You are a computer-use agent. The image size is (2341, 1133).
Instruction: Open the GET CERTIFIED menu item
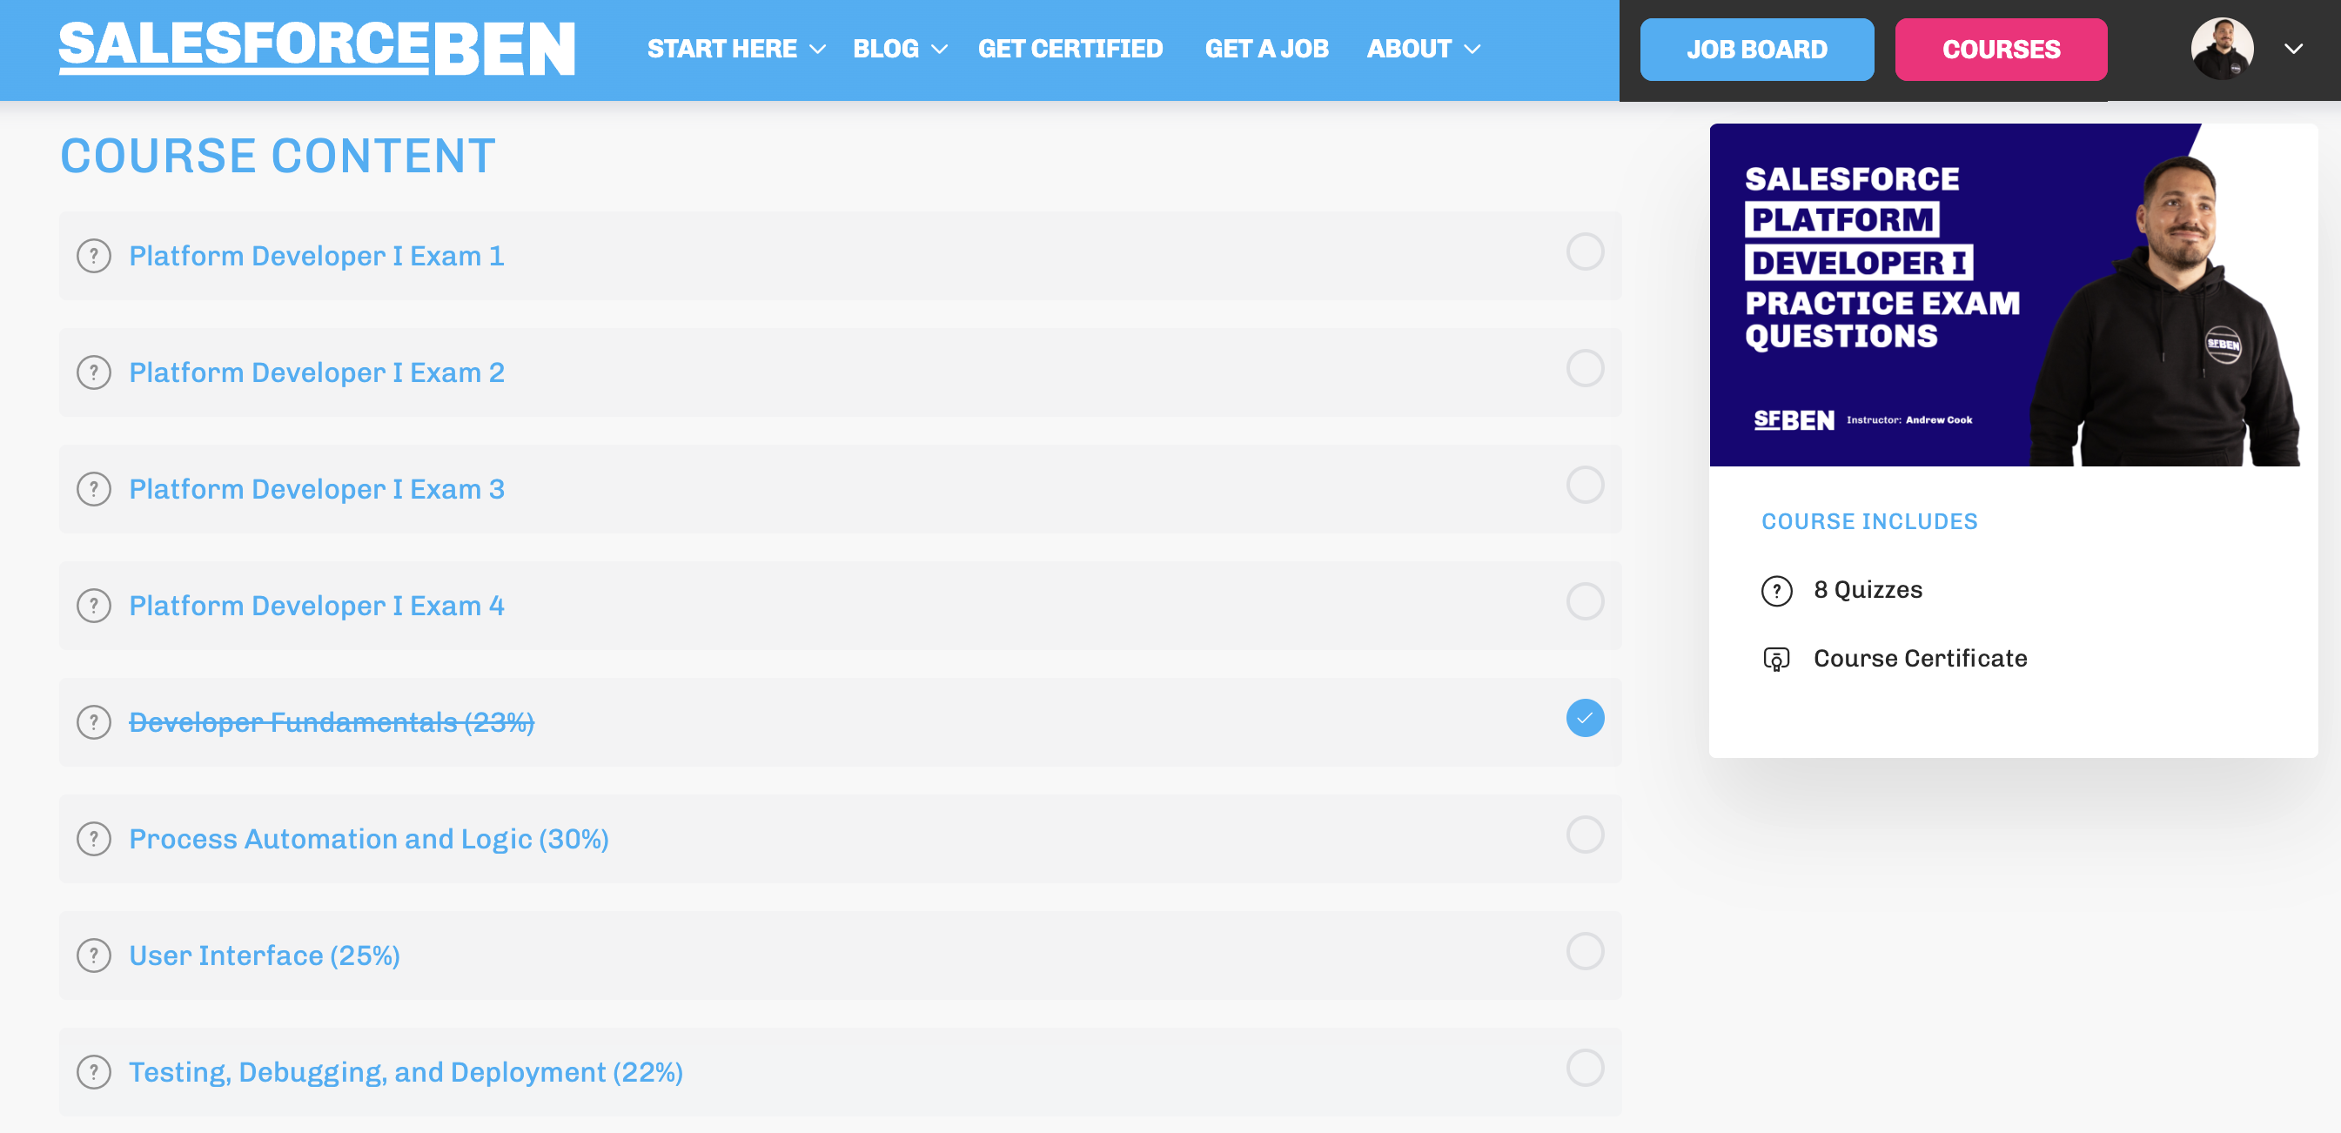1070,48
